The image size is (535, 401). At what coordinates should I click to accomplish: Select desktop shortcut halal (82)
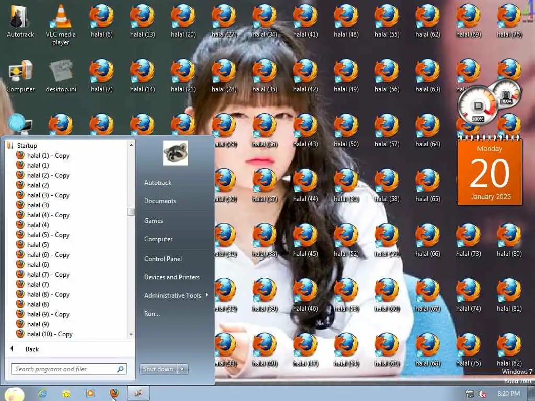pyautogui.click(x=509, y=350)
